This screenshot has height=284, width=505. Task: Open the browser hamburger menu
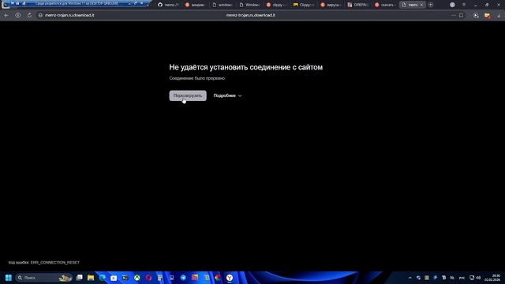point(464,5)
